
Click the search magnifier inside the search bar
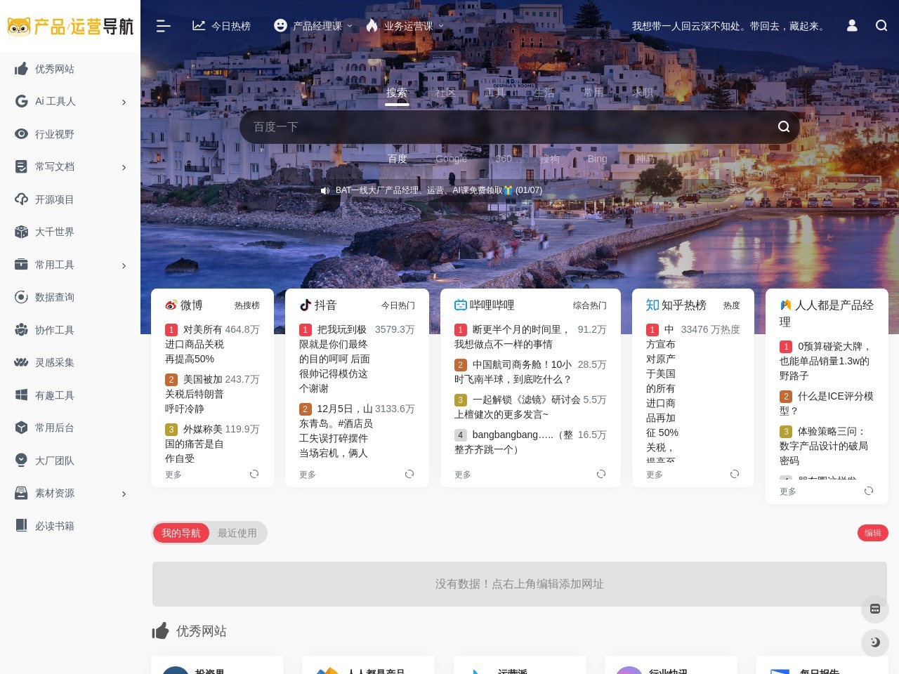tap(783, 127)
